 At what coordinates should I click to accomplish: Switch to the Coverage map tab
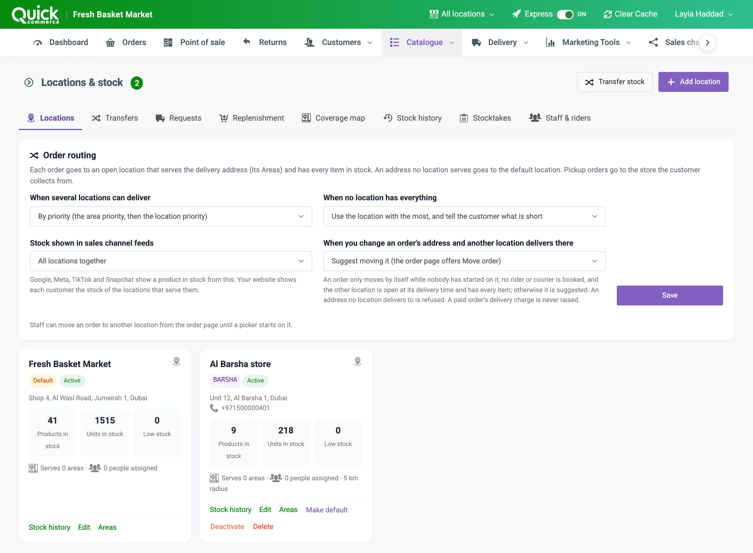(x=333, y=118)
